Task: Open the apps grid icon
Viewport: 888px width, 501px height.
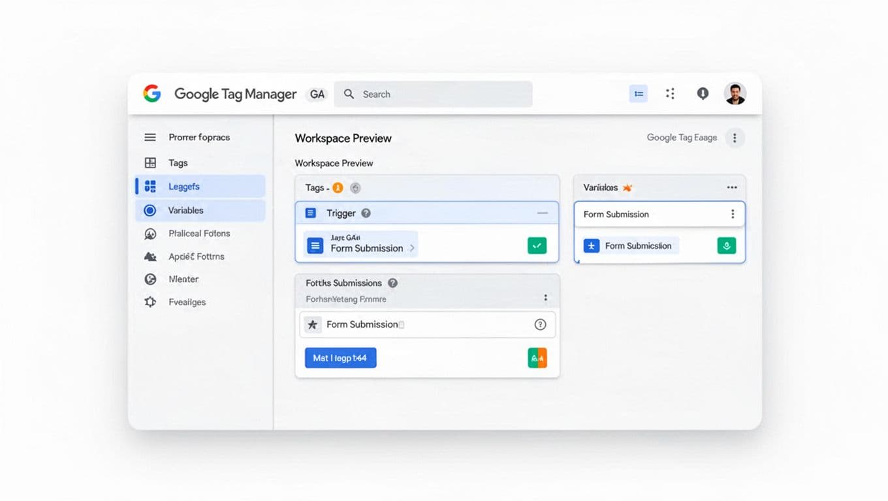Action: (x=670, y=94)
